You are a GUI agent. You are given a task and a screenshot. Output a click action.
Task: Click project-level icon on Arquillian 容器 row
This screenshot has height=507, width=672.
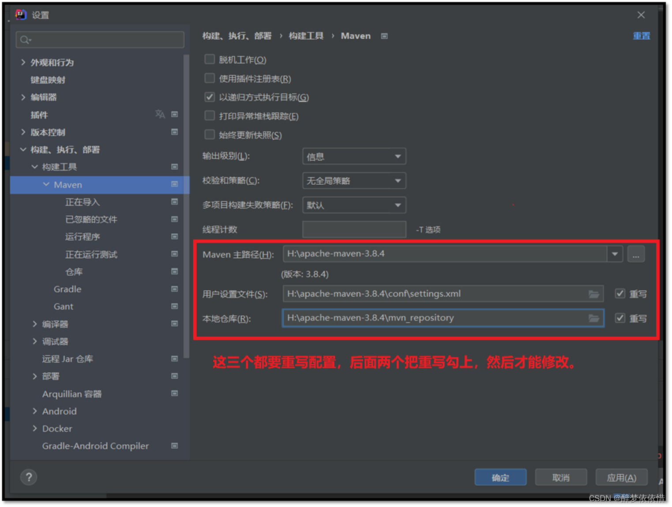[x=175, y=393]
